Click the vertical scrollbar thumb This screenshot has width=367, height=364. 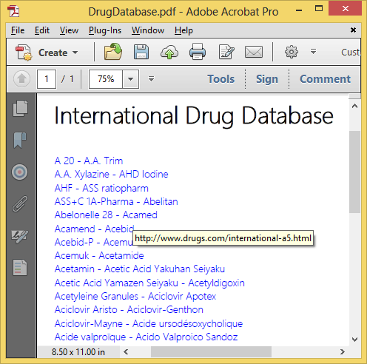click(354, 172)
